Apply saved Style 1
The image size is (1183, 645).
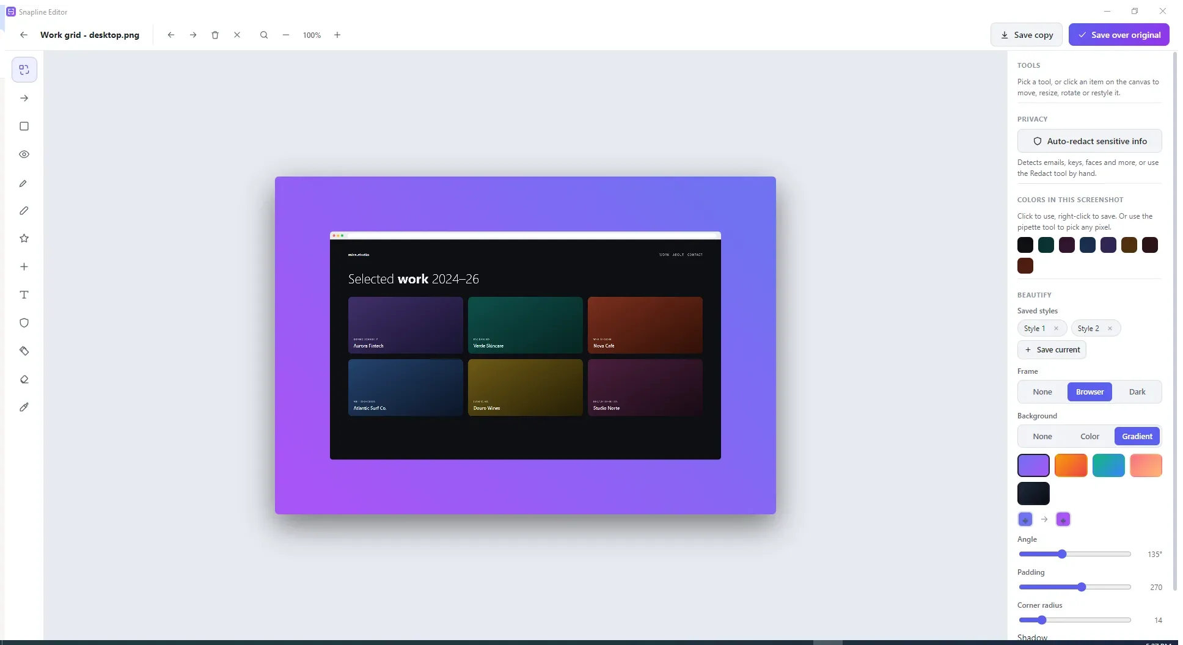pos(1035,329)
